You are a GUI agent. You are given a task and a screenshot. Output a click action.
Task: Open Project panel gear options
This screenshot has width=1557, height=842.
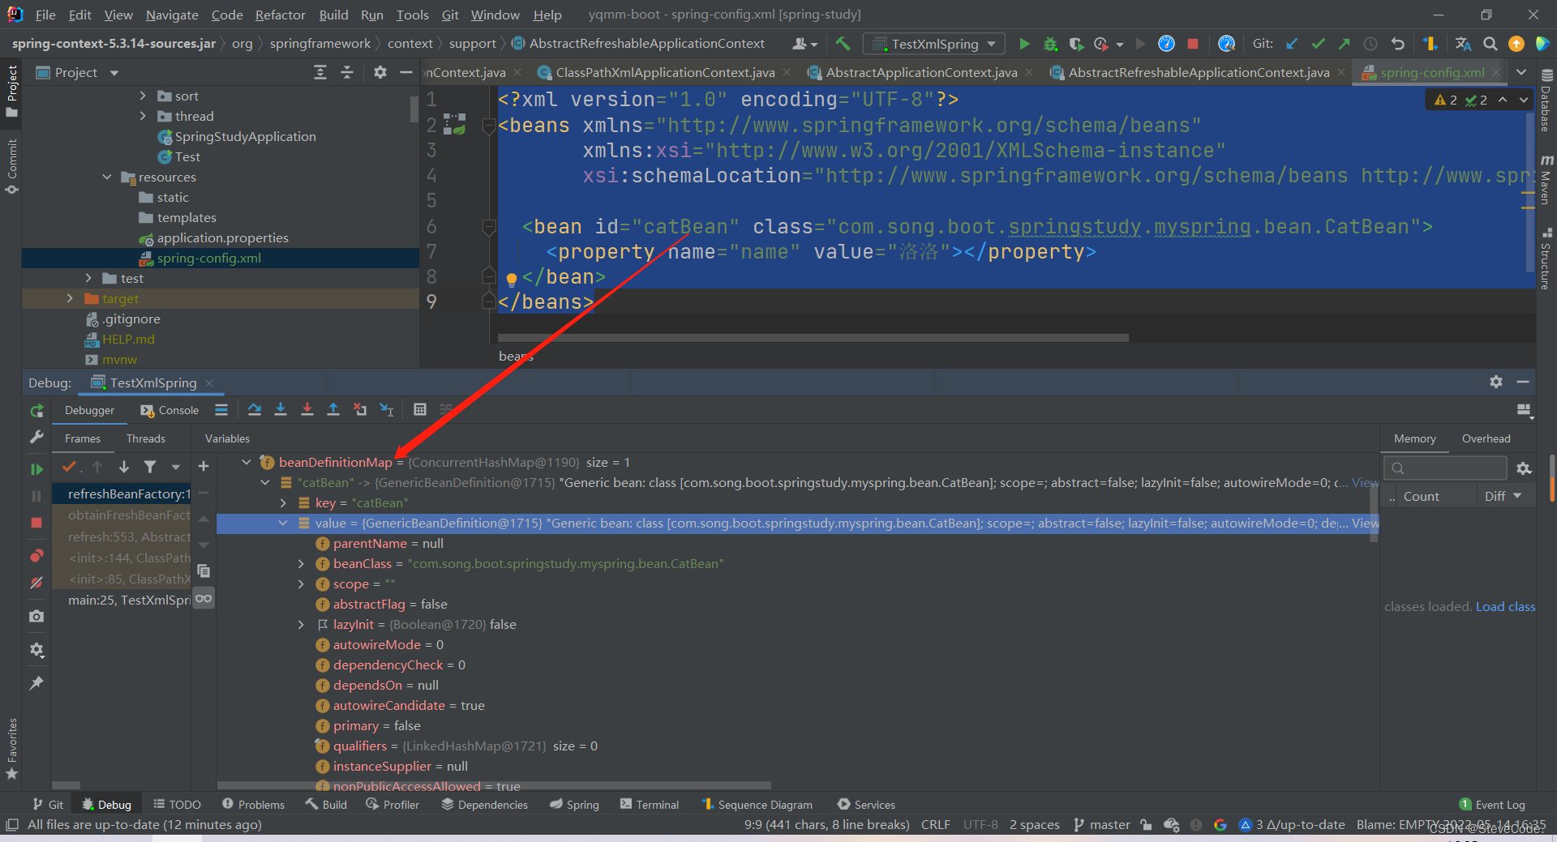tap(380, 73)
